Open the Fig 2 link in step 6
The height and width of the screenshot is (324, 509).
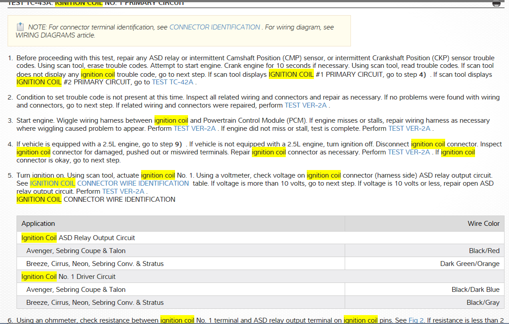(x=416, y=320)
